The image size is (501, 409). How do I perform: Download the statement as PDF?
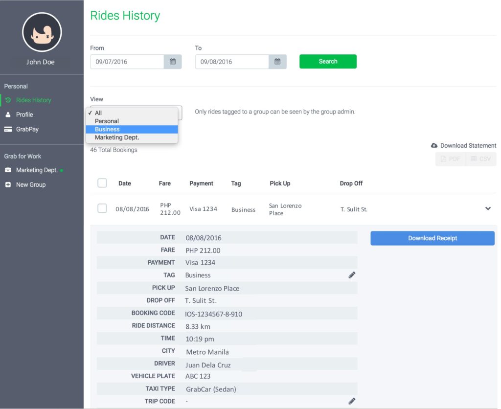450,159
